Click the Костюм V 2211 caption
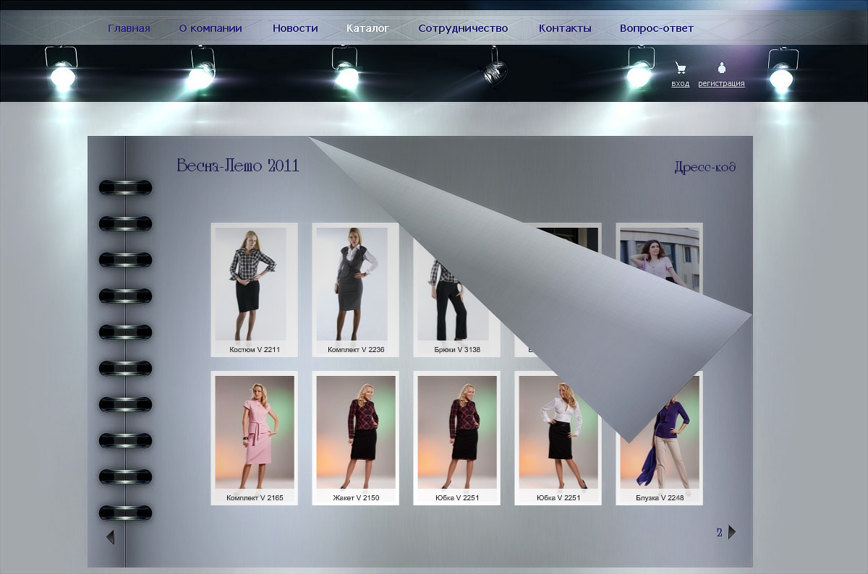This screenshot has width=868, height=574. [255, 349]
